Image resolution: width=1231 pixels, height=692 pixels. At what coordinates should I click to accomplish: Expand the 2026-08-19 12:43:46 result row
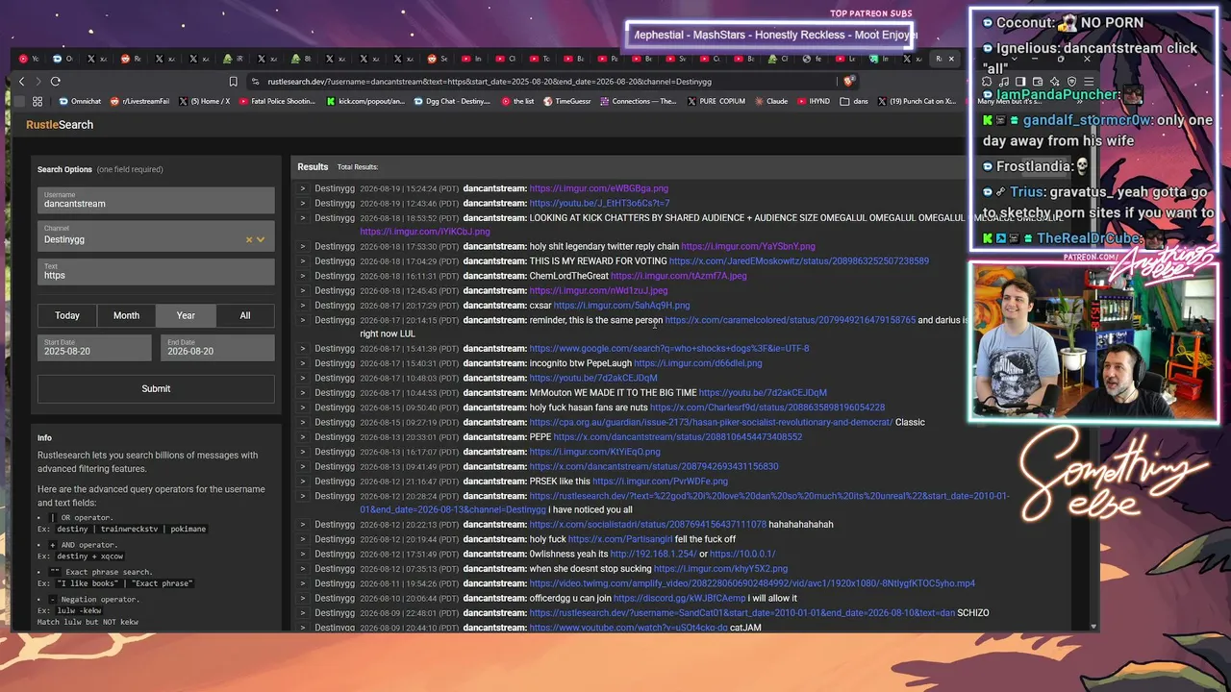click(302, 203)
